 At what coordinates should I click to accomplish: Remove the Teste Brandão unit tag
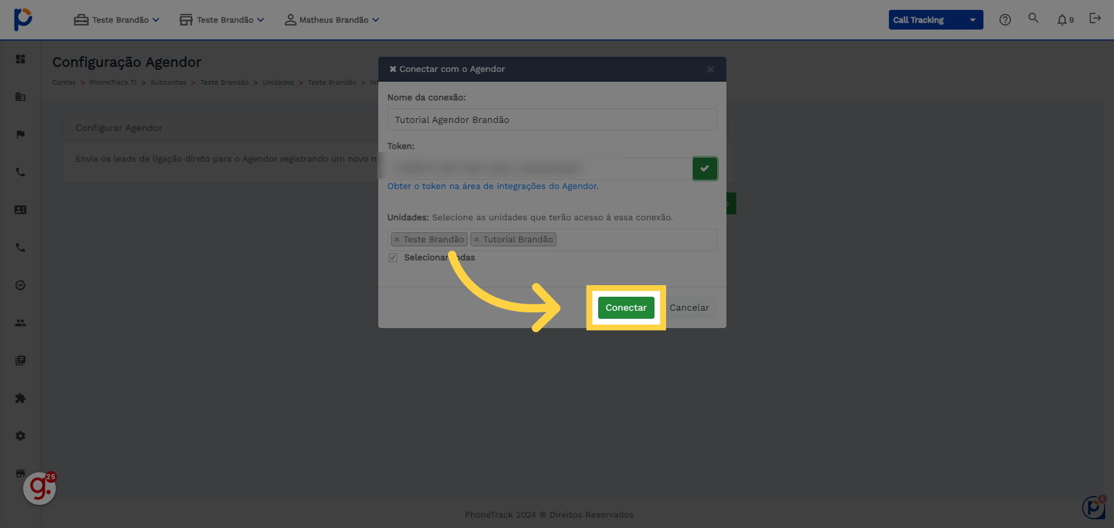click(397, 239)
